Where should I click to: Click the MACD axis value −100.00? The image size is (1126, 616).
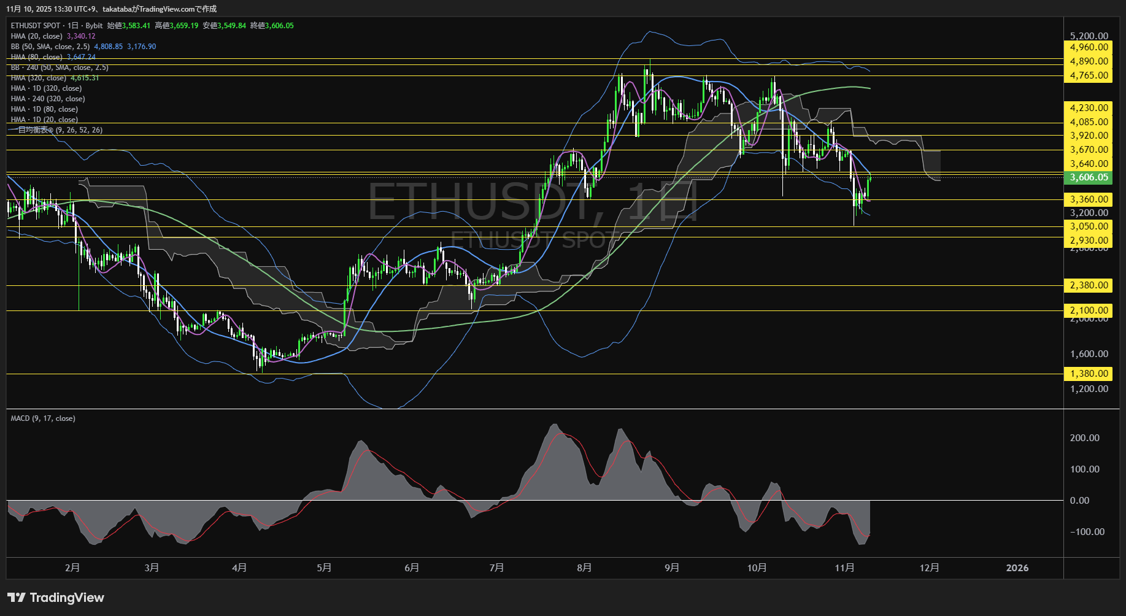pyautogui.click(x=1087, y=532)
